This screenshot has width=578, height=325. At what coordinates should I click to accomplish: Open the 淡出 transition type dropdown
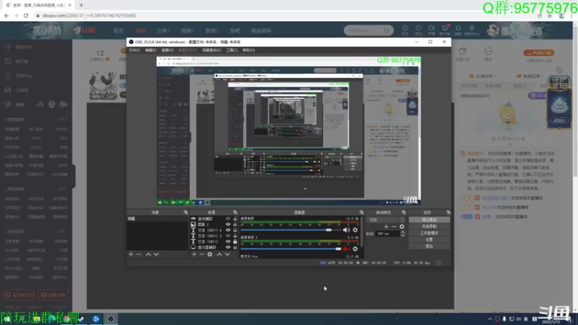[x=386, y=220]
